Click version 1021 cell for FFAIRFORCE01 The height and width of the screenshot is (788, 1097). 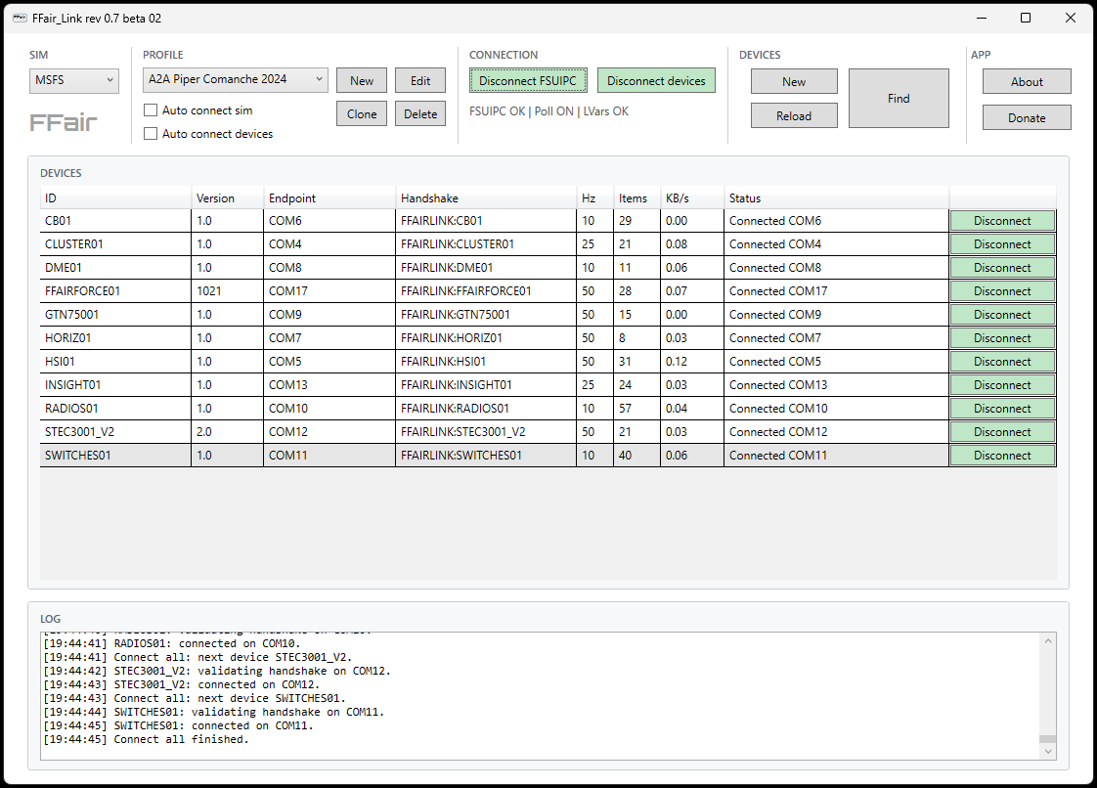[x=228, y=291]
